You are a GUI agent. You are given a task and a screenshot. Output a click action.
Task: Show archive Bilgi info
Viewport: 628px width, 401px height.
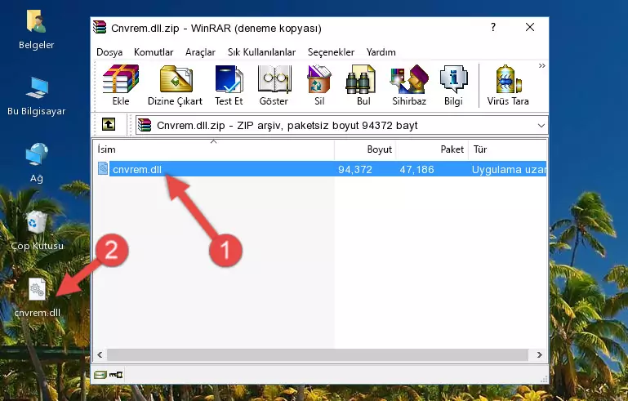[x=453, y=85]
